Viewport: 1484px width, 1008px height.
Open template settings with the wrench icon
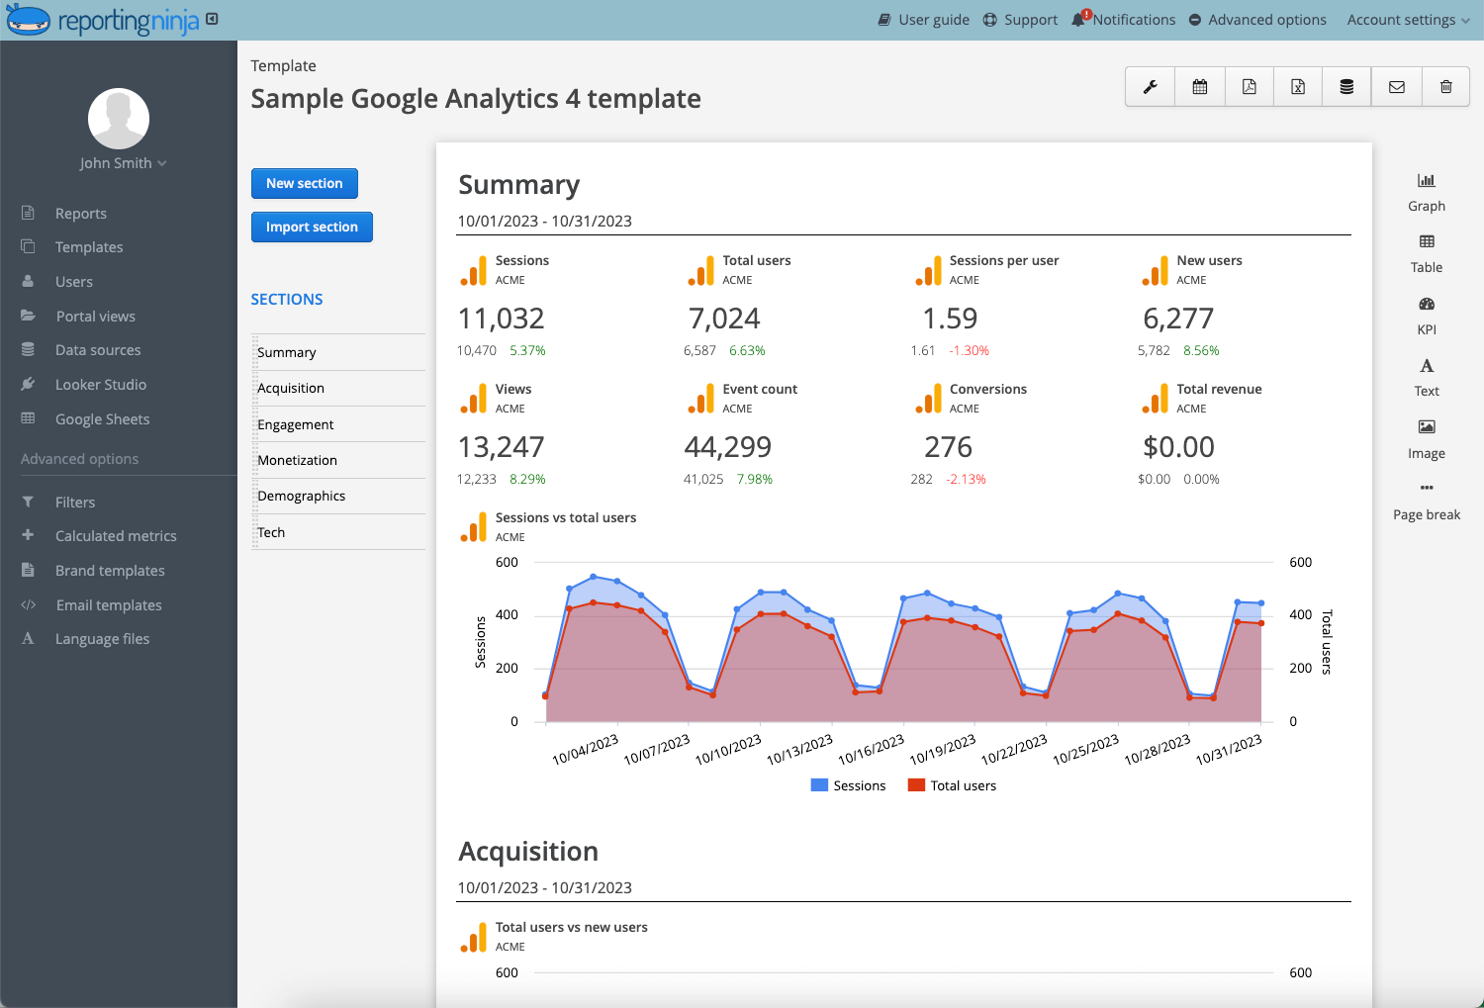tap(1149, 86)
